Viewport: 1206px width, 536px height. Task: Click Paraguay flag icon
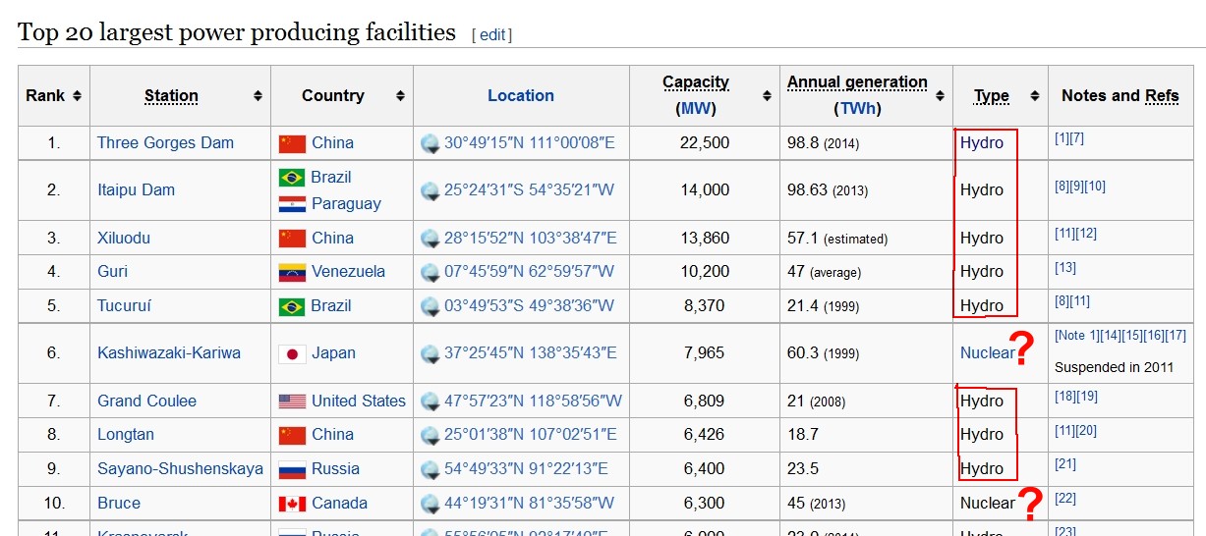[x=292, y=204]
